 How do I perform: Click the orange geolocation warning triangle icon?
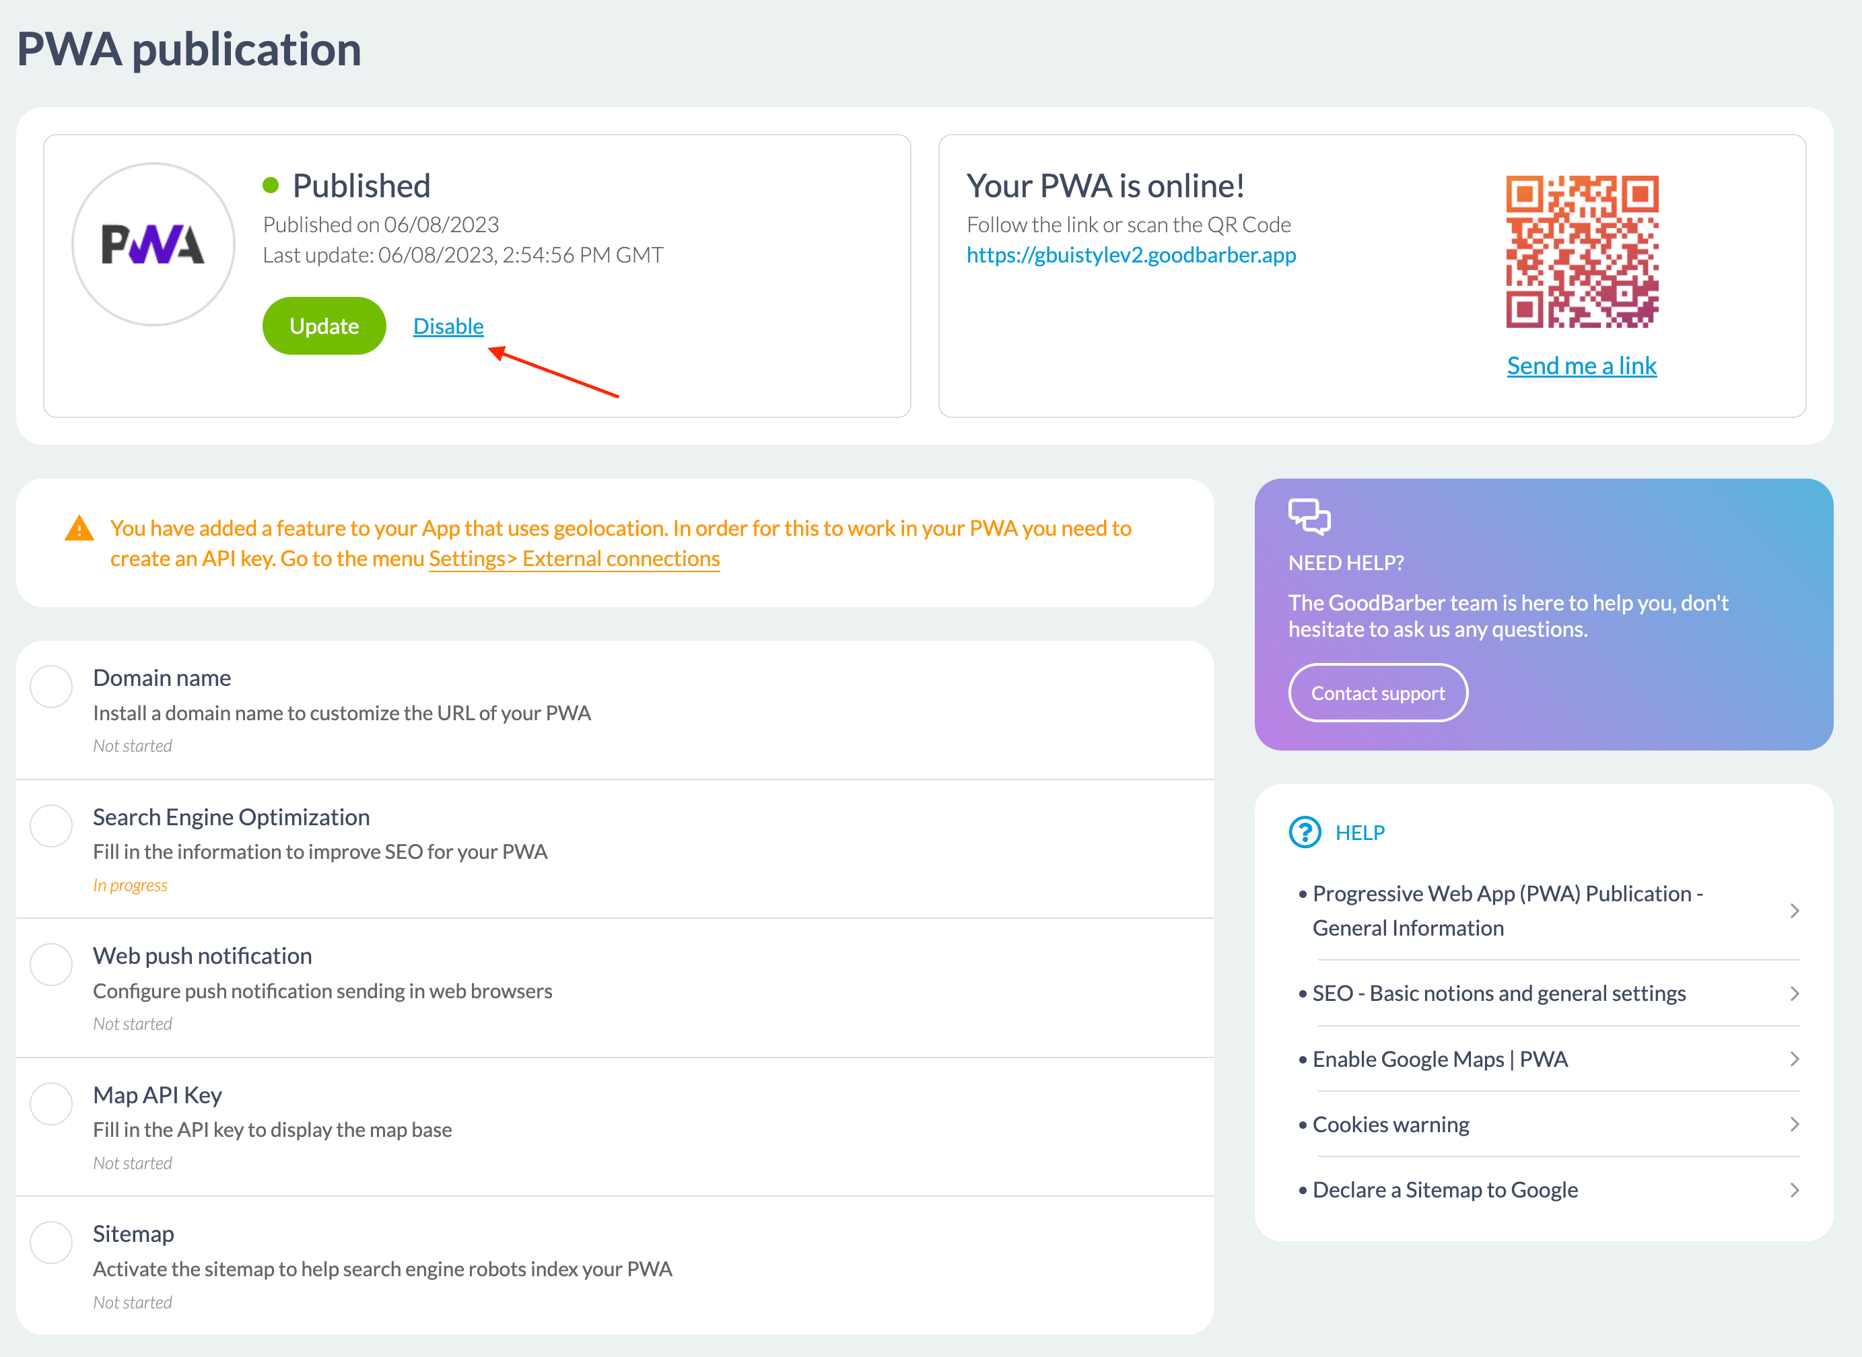(79, 528)
